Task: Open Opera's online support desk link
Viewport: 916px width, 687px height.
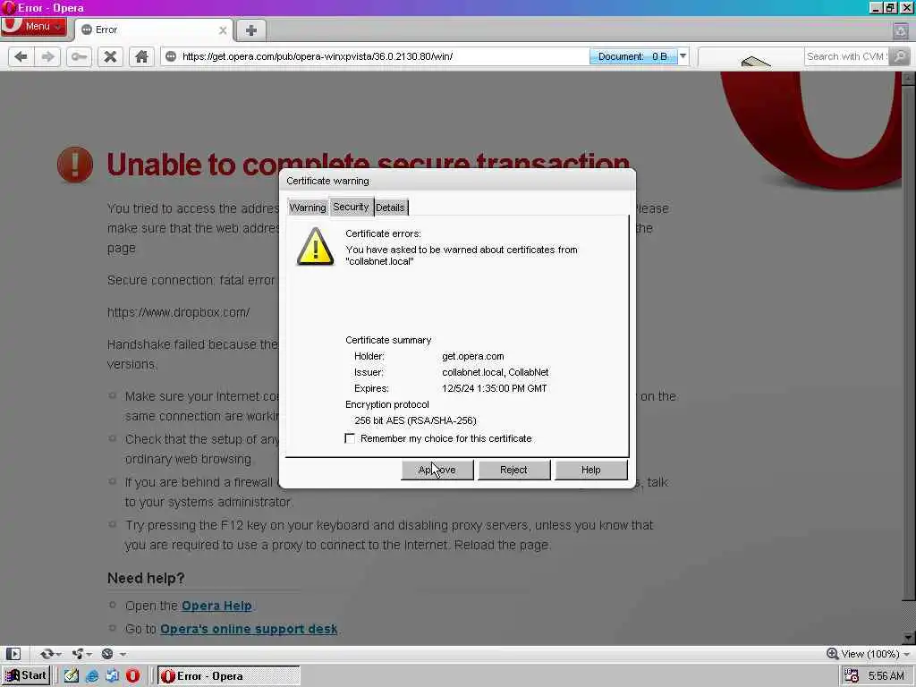Action: click(249, 629)
